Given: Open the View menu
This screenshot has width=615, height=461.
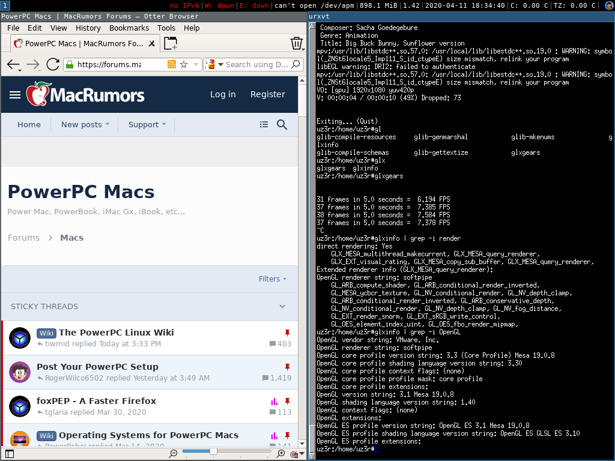Looking at the screenshot, I should 58,28.
